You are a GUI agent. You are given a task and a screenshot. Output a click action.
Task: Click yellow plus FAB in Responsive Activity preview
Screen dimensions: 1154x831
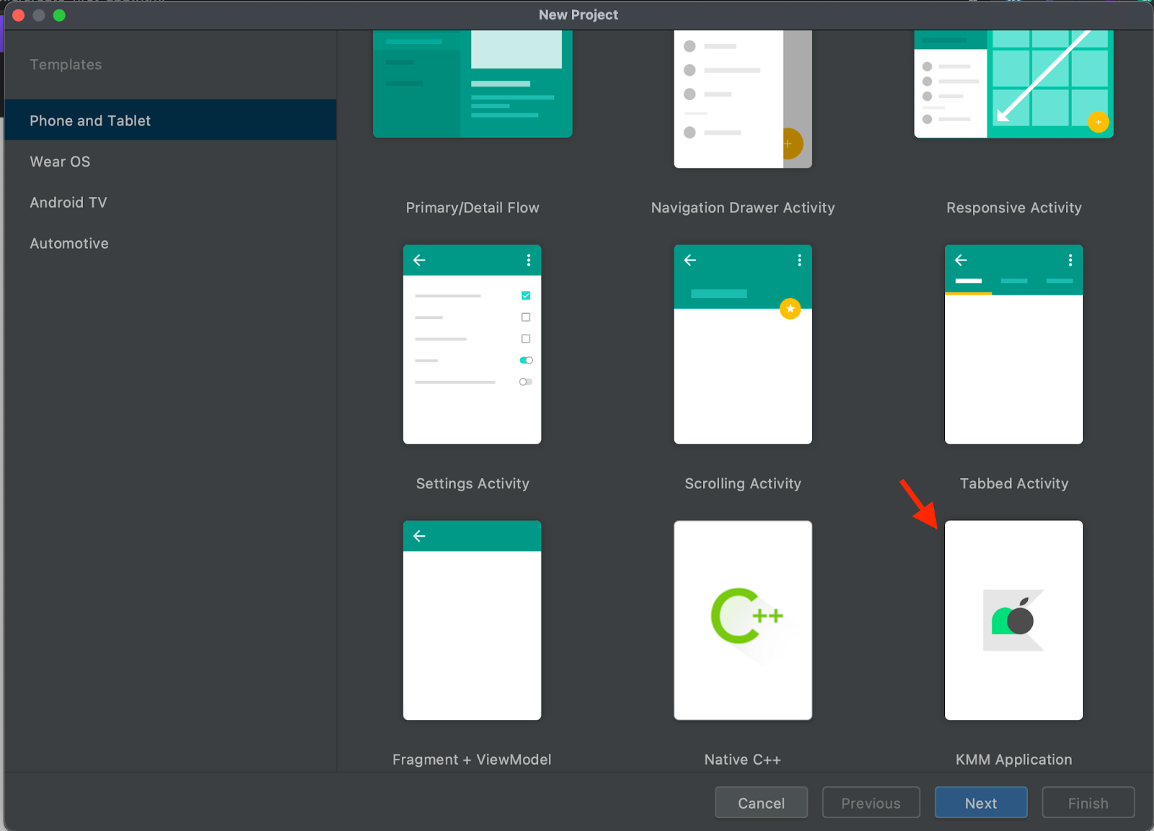pyautogui.click(x=1098, y=122)
